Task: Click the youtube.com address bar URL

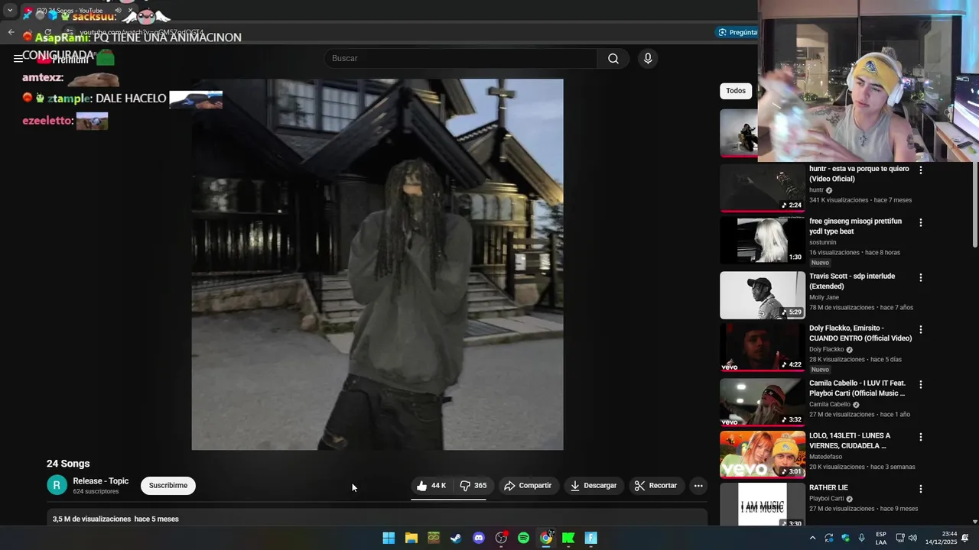Action: pyautogui.click(x=141, y=32)
